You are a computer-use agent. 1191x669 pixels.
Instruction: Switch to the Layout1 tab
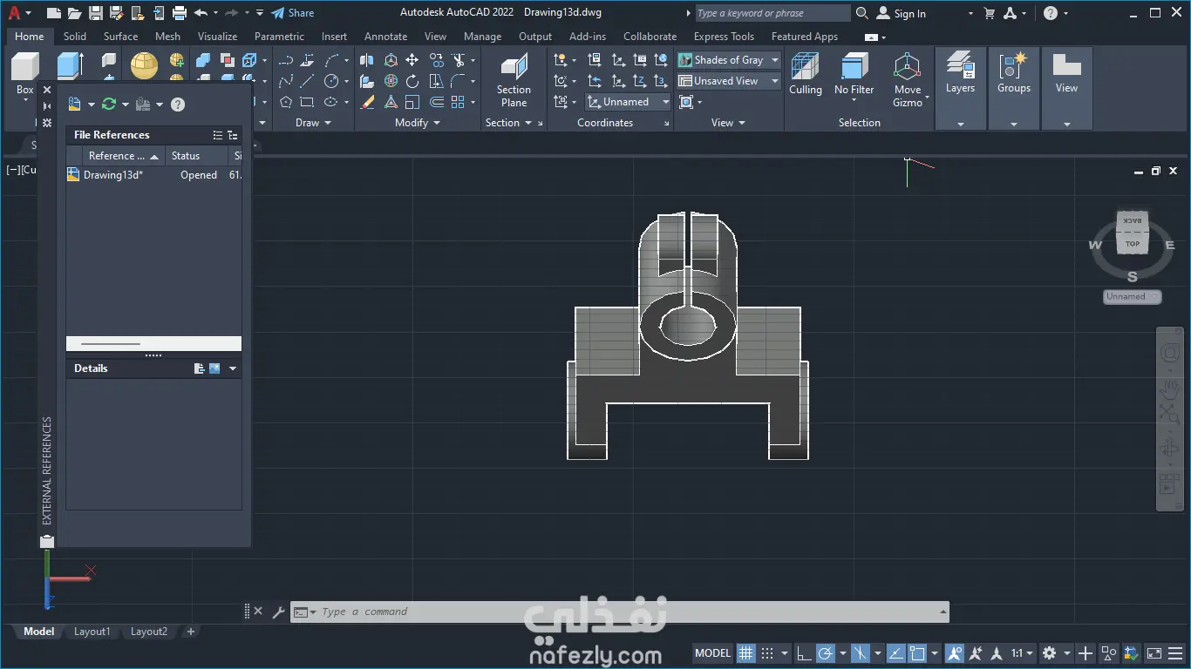[x=92, y=632]
